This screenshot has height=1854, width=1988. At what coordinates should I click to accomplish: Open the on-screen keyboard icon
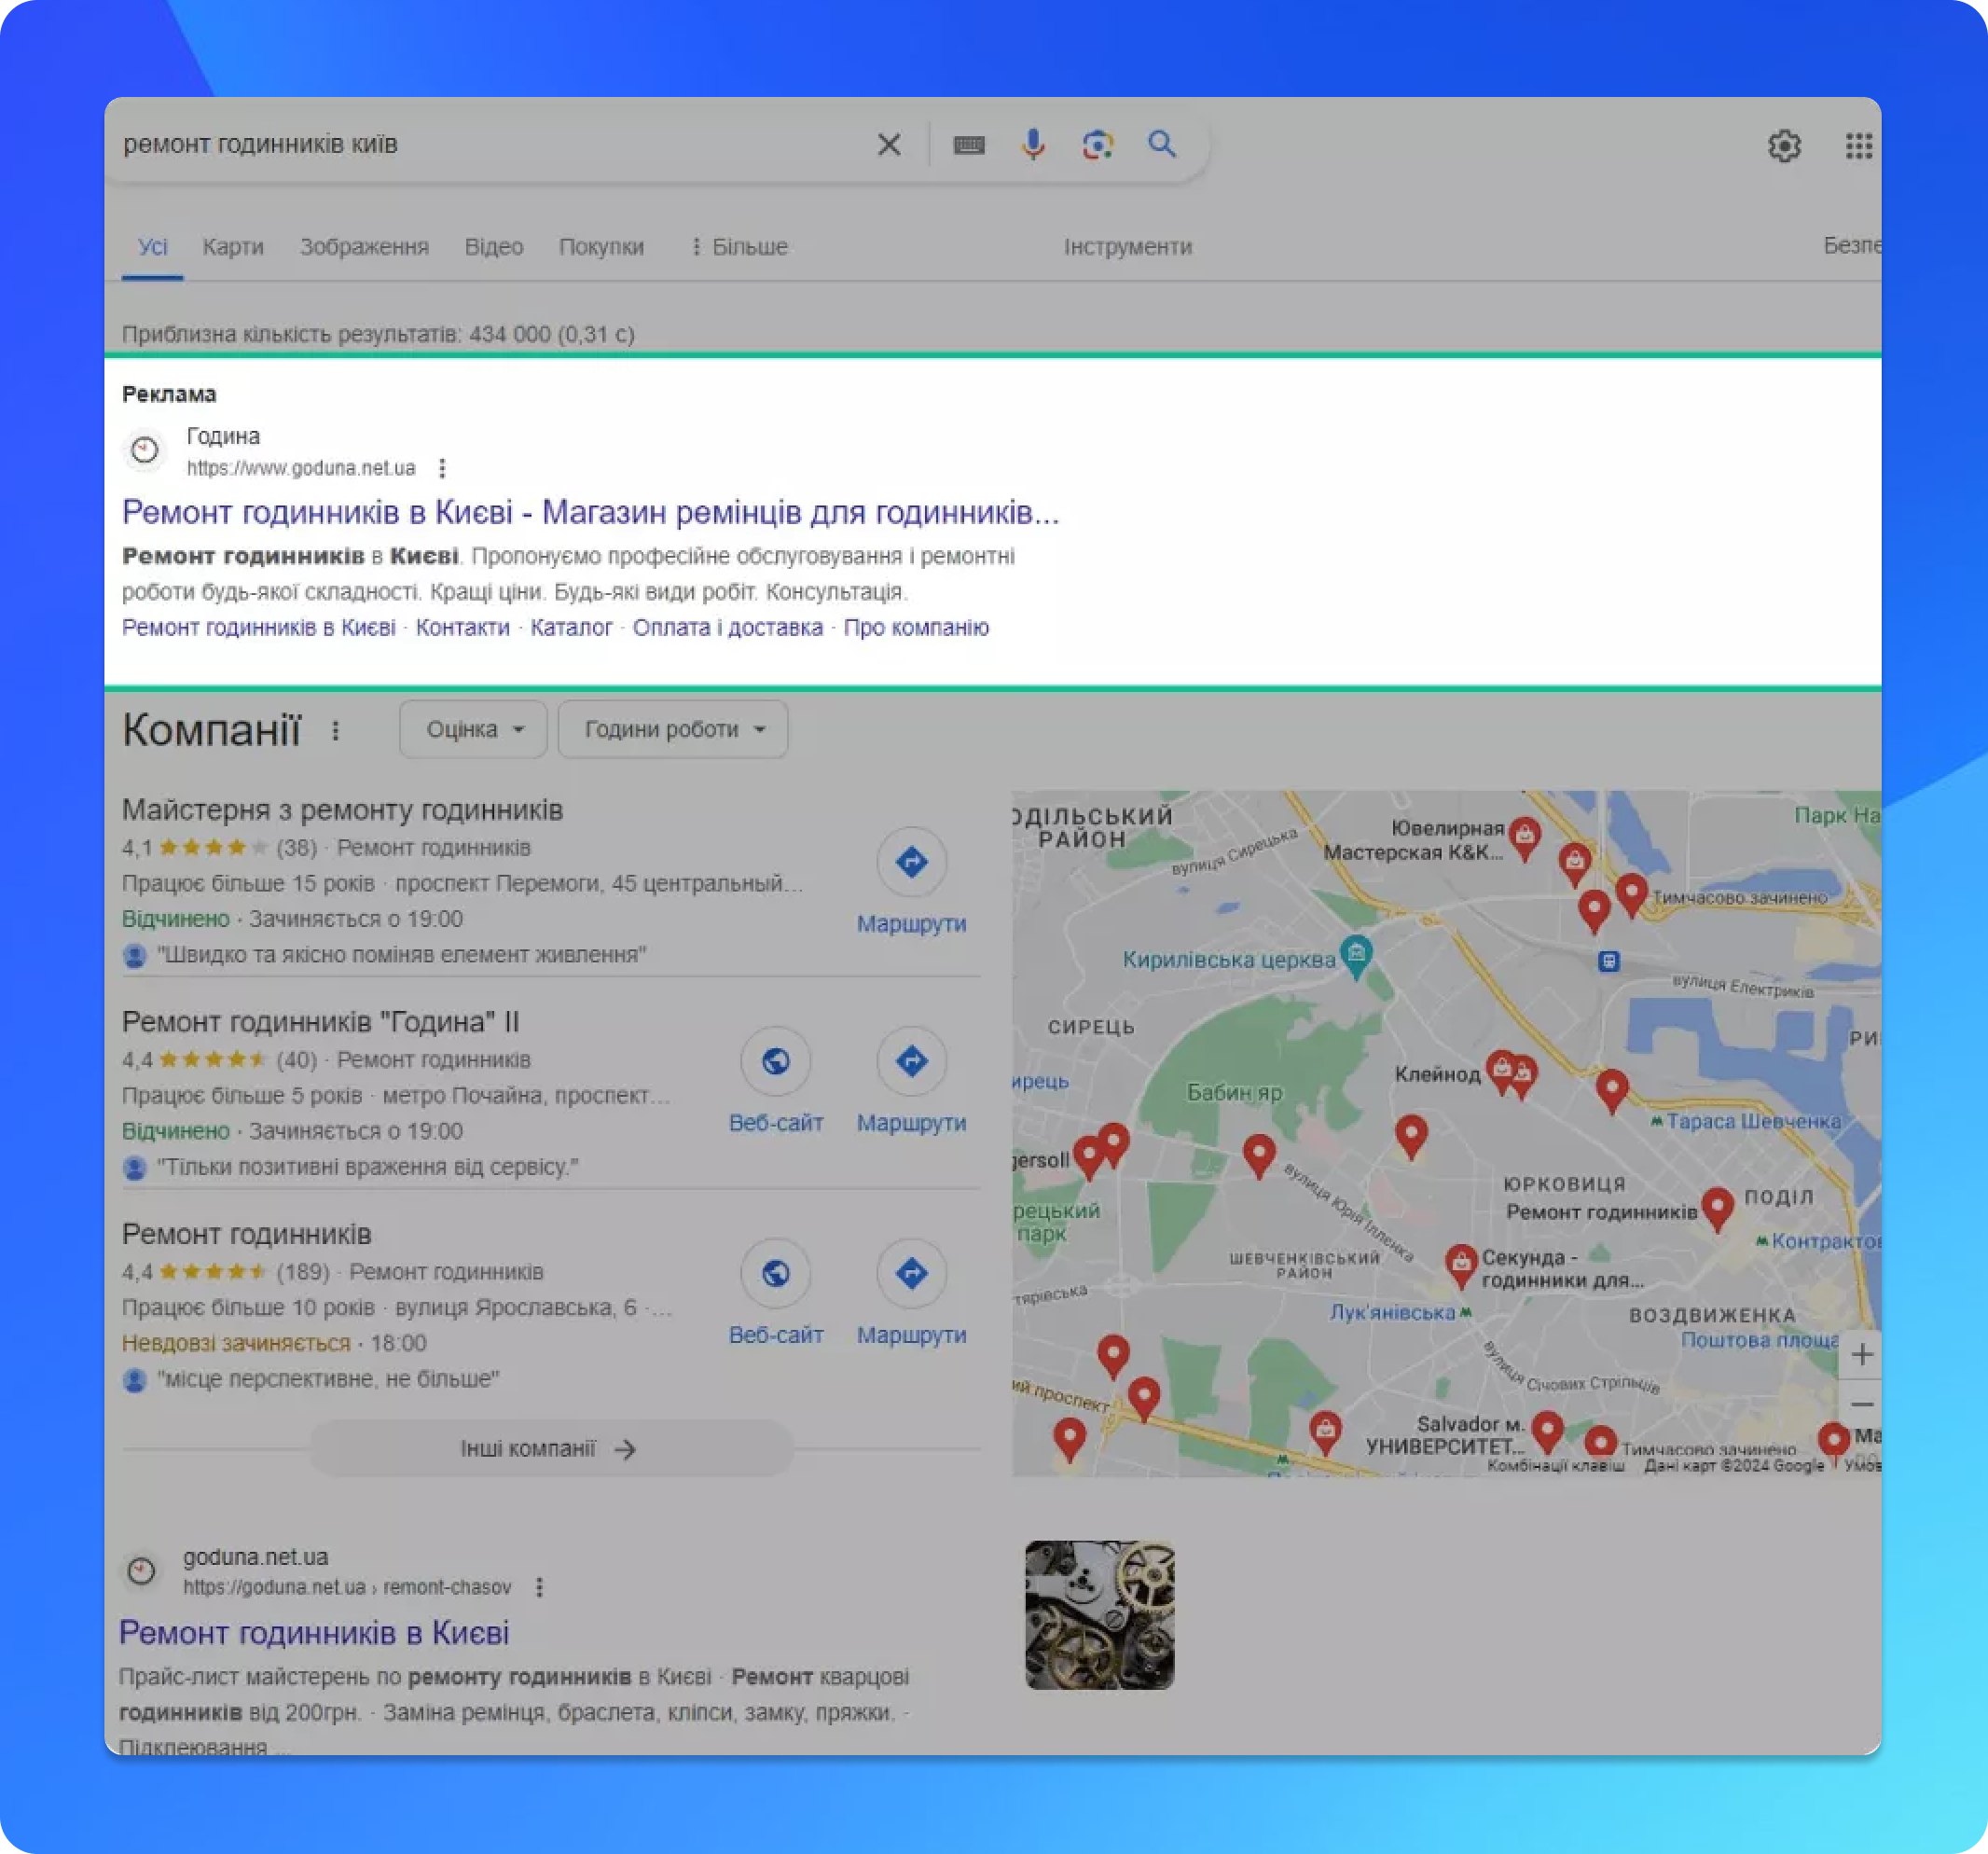coord(968,145)
